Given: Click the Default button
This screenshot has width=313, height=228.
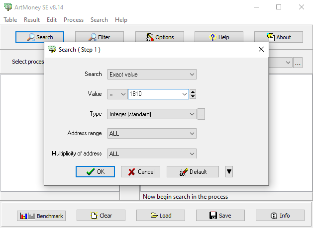Looking at the screenshot, I should [x=193, y=171].
